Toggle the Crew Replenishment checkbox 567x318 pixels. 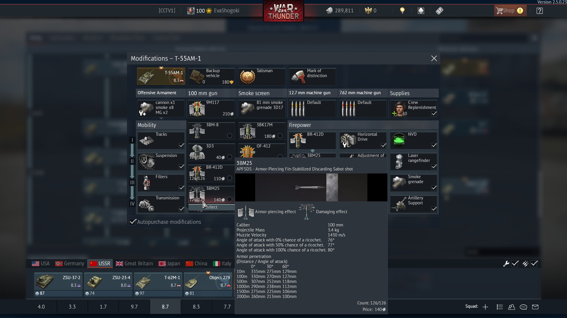click(434, 114)
